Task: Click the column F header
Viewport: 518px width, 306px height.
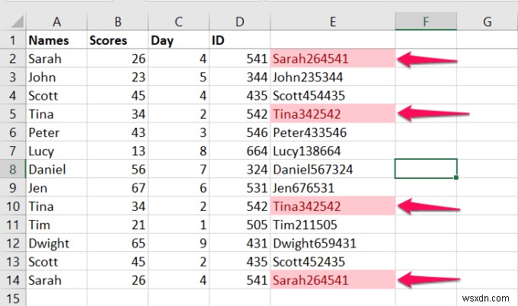Action: pos(426,21)
